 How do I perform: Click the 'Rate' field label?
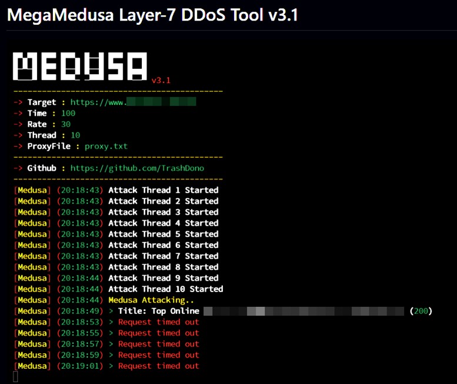pos(37,124)
